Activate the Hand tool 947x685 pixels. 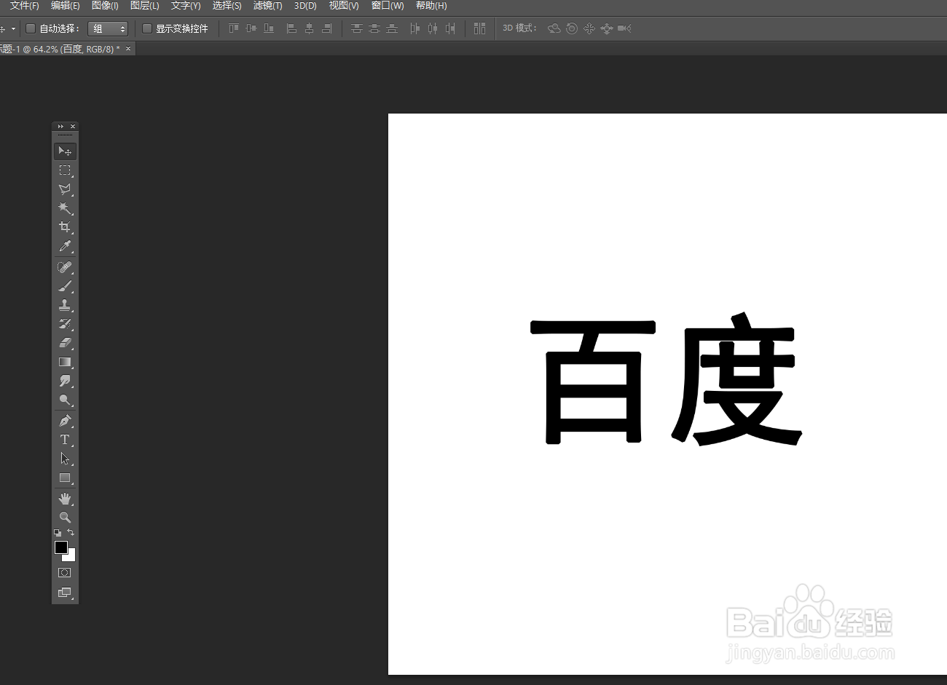pyautogui.click(x=66, y=498)
